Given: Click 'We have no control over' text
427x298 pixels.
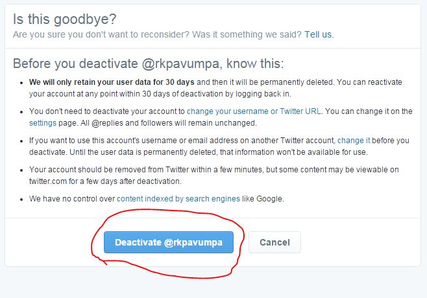Looking at the screenshot, I should (72, 199).
